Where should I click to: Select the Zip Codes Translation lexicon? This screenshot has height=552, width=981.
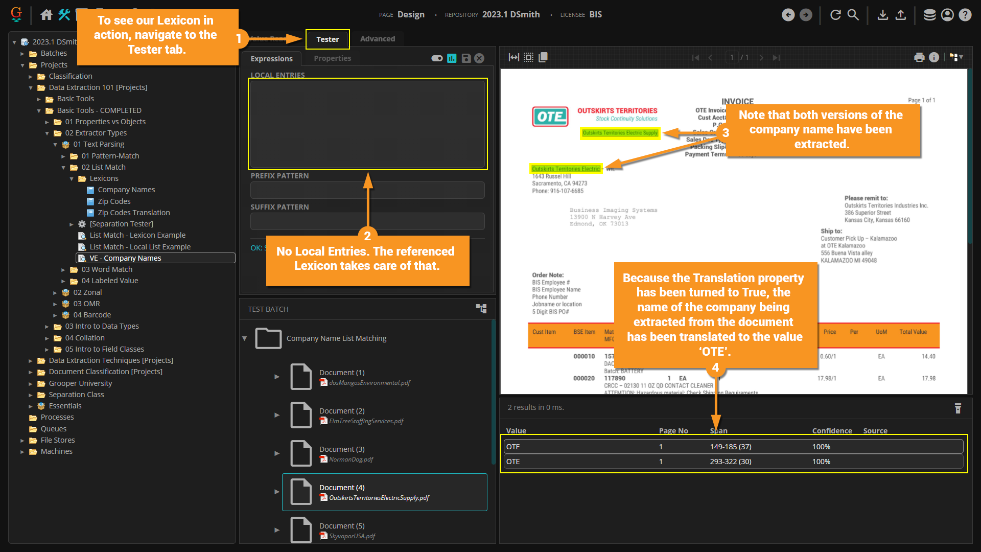[133, 213]
